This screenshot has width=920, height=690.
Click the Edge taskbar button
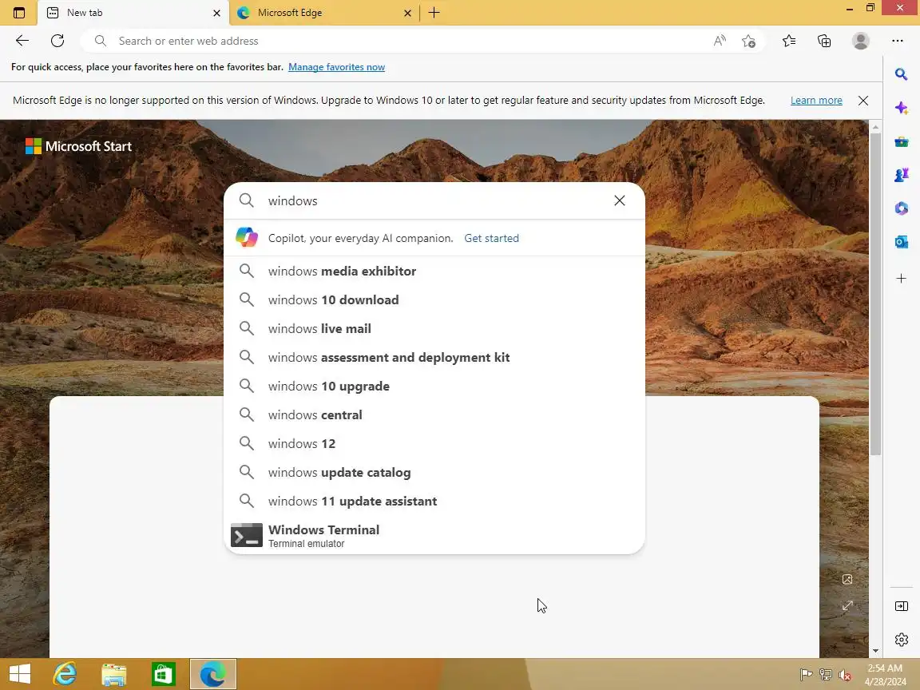click(x=213, y=674)
